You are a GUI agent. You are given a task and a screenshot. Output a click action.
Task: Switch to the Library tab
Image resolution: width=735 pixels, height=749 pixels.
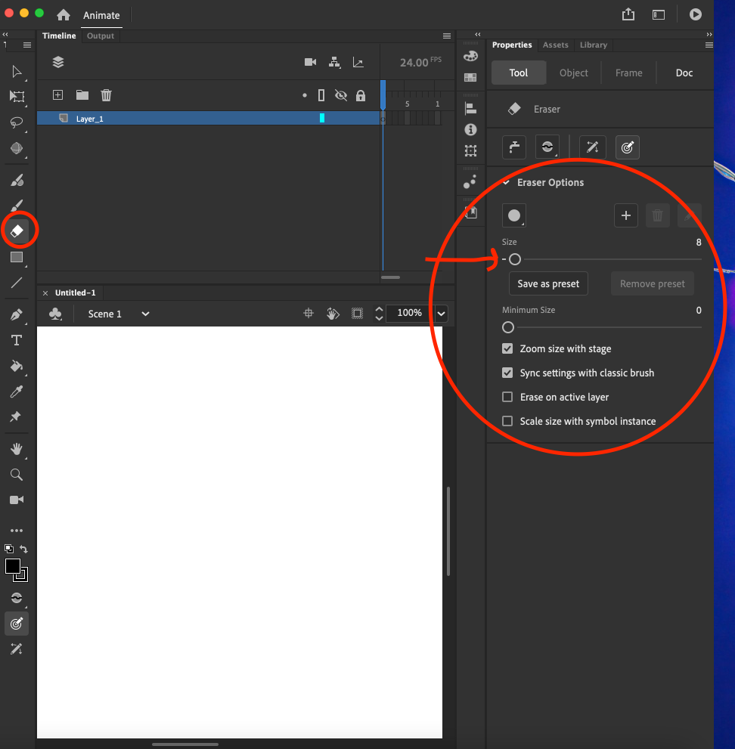[x=594, y=45]
